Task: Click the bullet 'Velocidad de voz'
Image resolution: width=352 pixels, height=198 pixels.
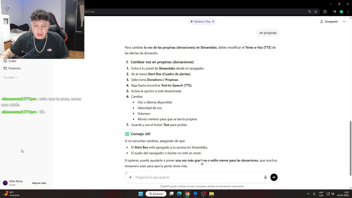Action: pyautogui.click(x=150, y=108)
